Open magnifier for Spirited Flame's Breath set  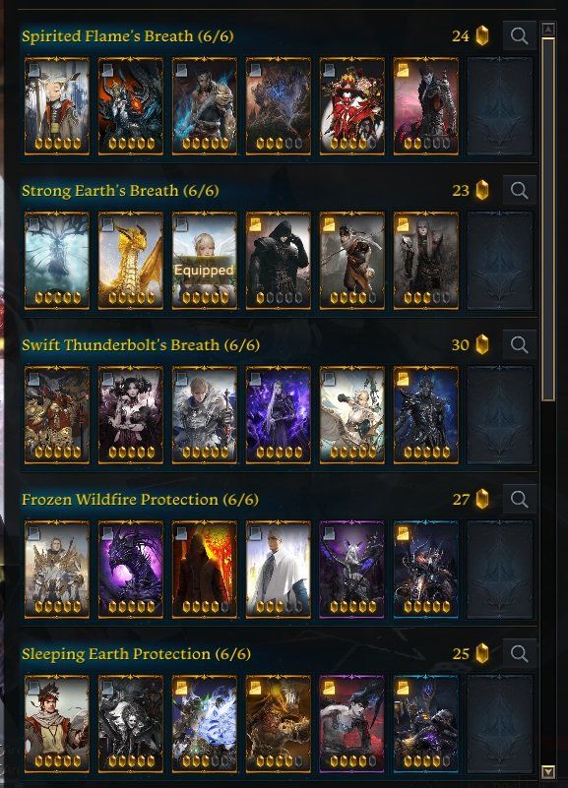(x=519, y=36)
